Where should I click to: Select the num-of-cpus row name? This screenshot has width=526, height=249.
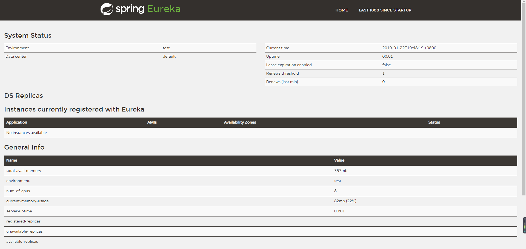coord(18,191)
